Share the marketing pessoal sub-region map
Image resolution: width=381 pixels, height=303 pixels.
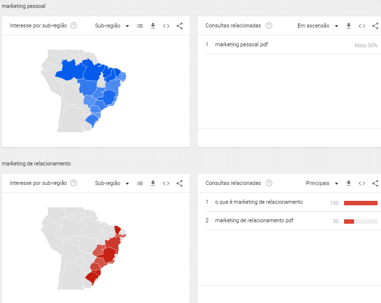180,26
